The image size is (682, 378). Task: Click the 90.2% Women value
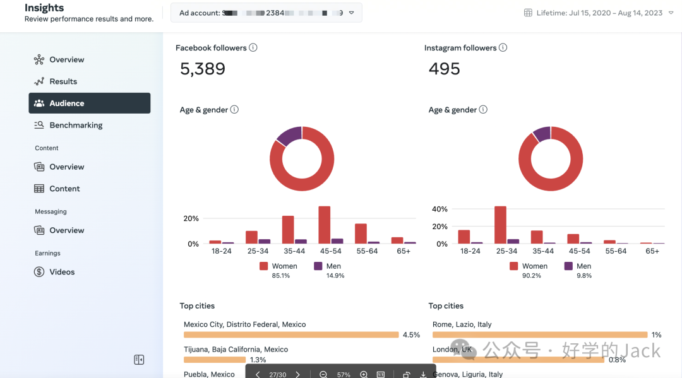[532, 276]
